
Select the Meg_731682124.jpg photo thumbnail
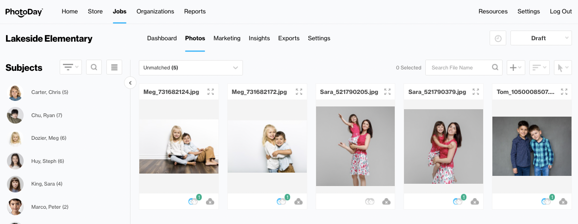[179, 146]
